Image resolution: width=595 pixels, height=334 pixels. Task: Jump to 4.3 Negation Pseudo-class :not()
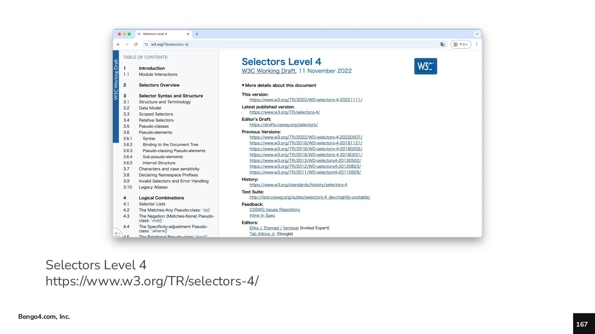tap(176, 219)
